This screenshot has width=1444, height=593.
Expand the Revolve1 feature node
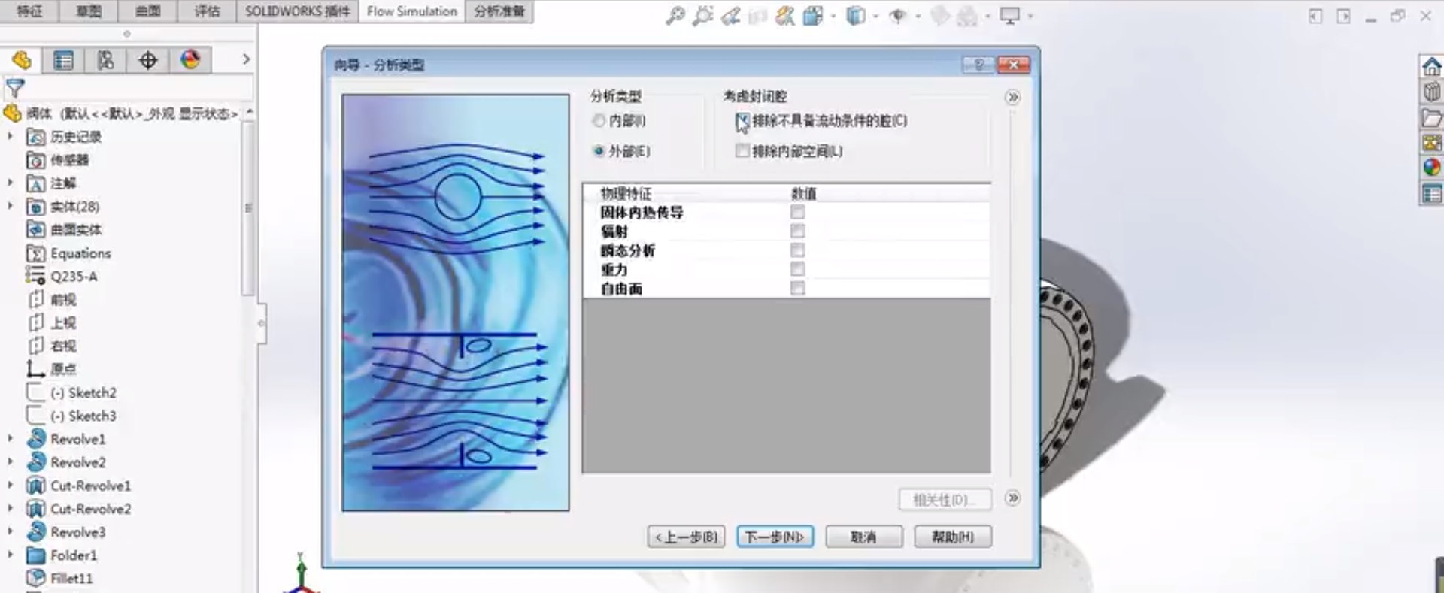pos(11,438)
